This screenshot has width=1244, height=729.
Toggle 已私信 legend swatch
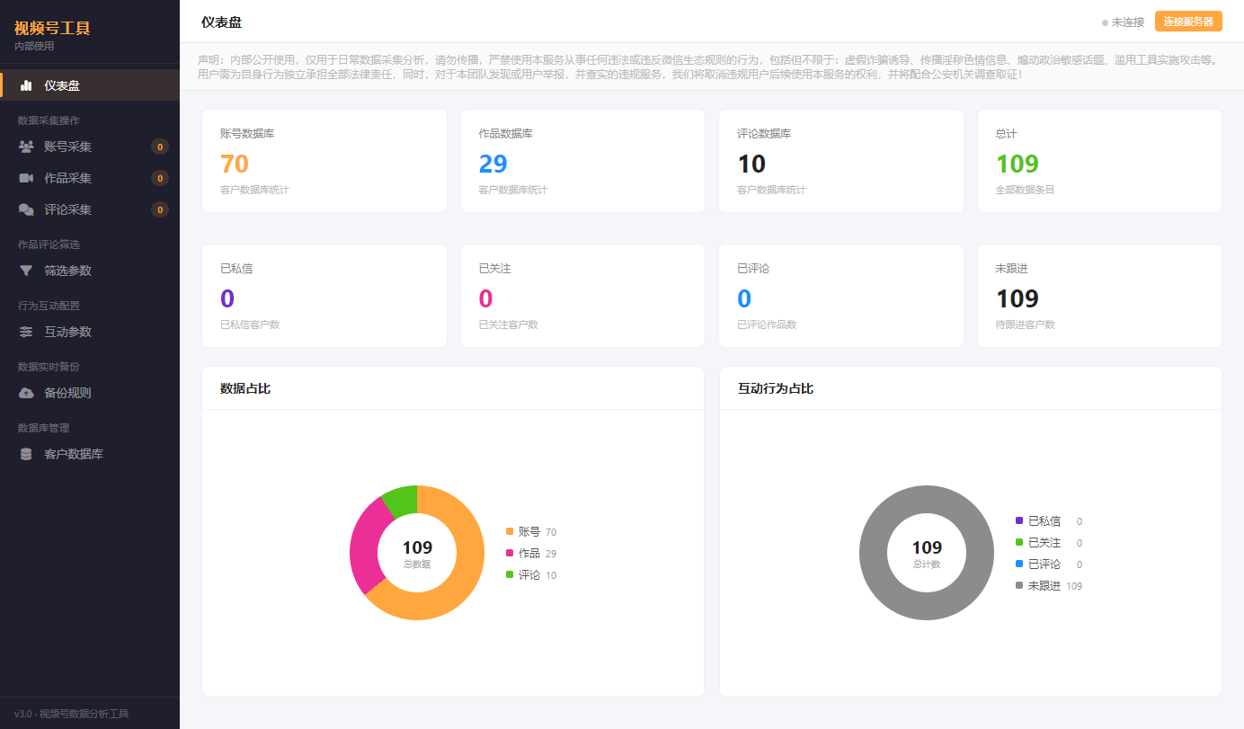1019,520
